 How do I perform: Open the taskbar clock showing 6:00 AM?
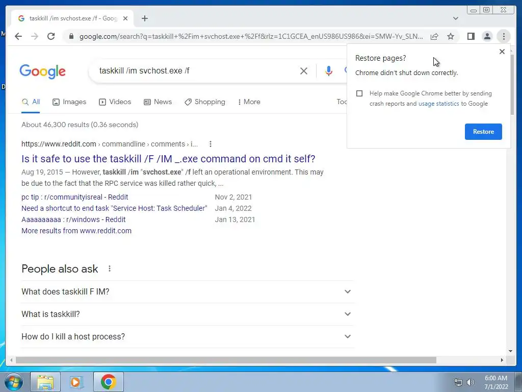click(x=496, y=382)
